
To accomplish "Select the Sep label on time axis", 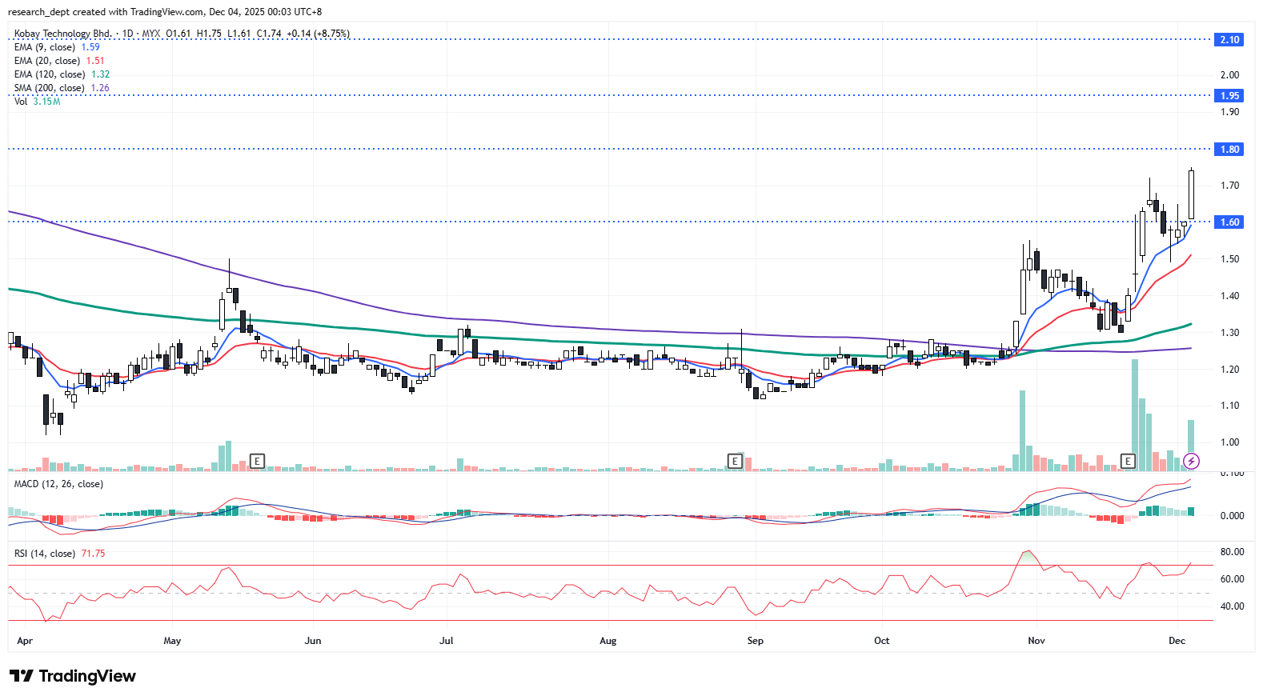I will click(755, 641).
